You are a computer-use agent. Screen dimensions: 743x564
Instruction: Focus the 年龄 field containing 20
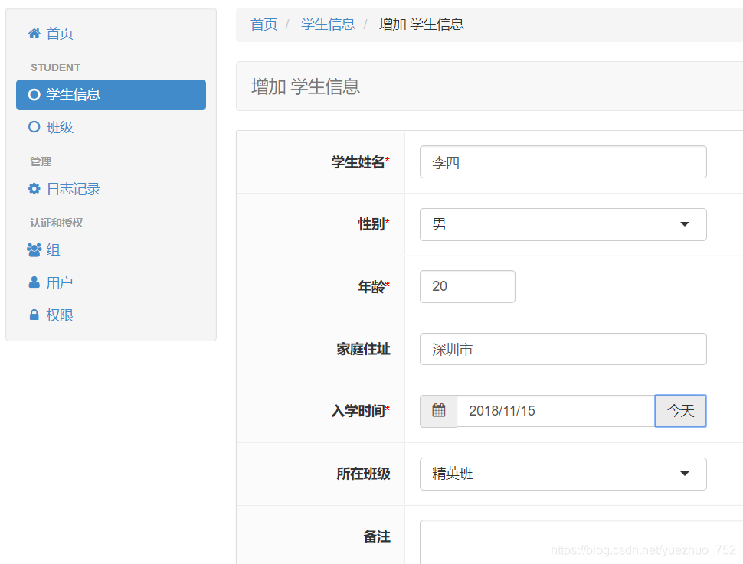[467, 286]
